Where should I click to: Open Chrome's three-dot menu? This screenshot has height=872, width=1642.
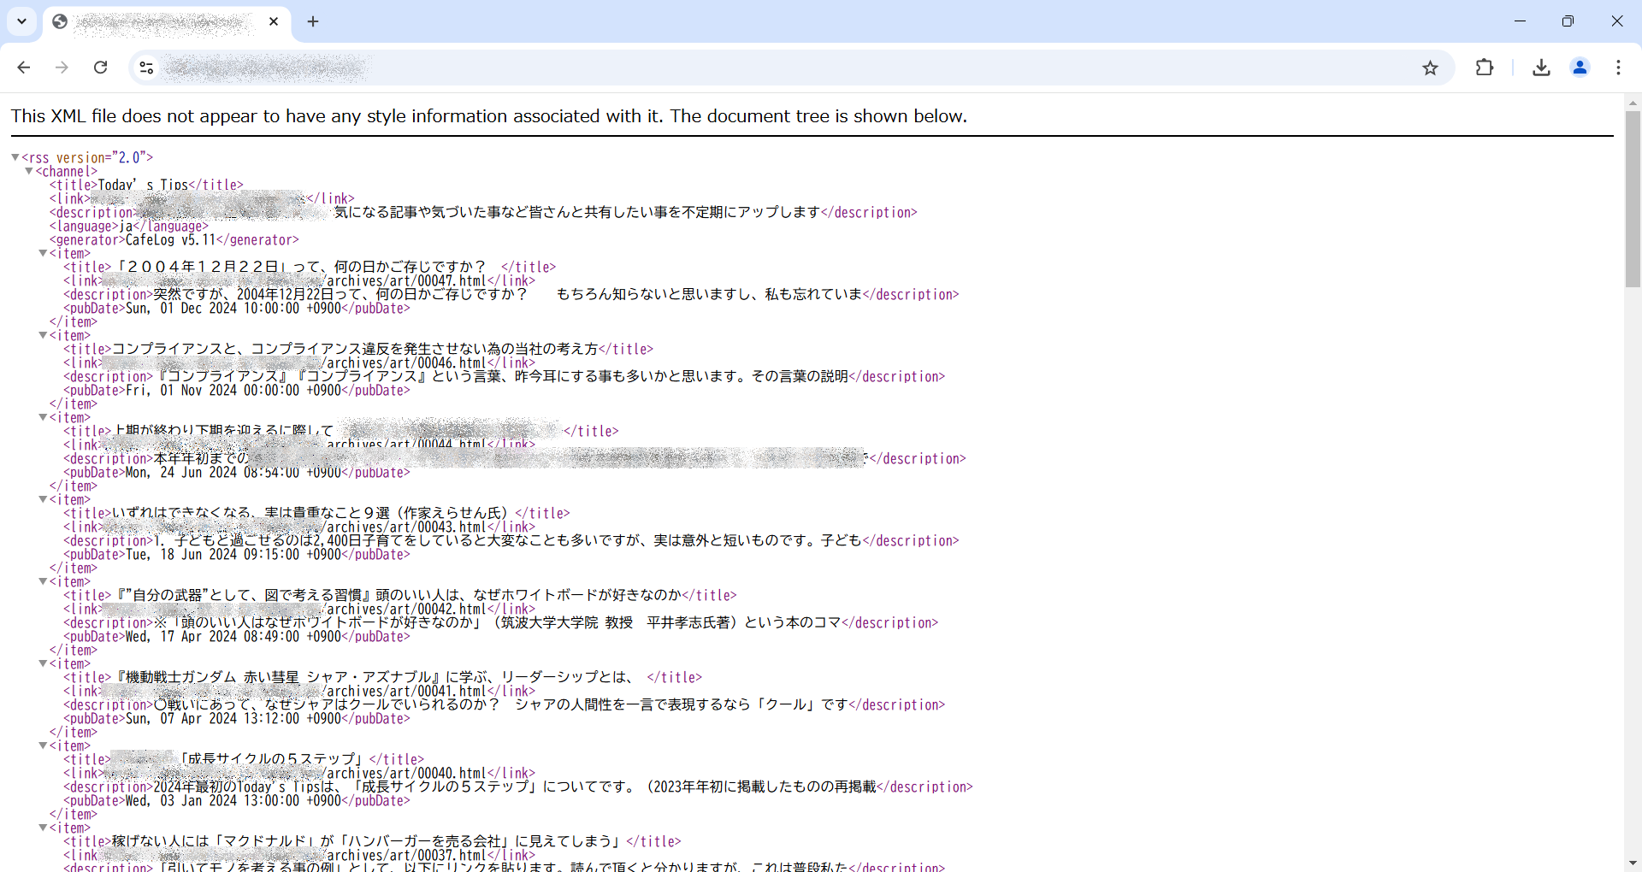(x=1618, y=68)
